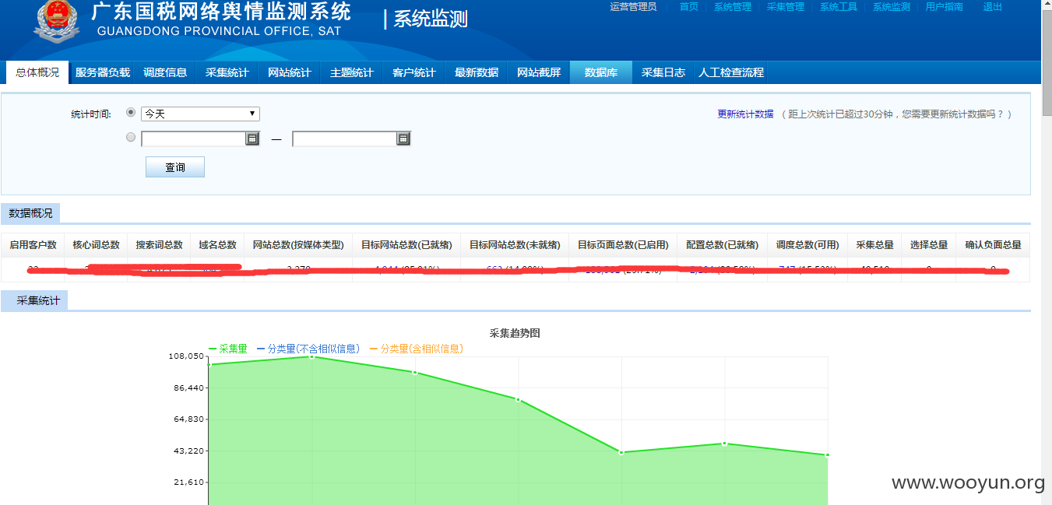This screenshot has width=1052, height=505.
Task: Open 网站统计 tab
Action: pos(290,72)
